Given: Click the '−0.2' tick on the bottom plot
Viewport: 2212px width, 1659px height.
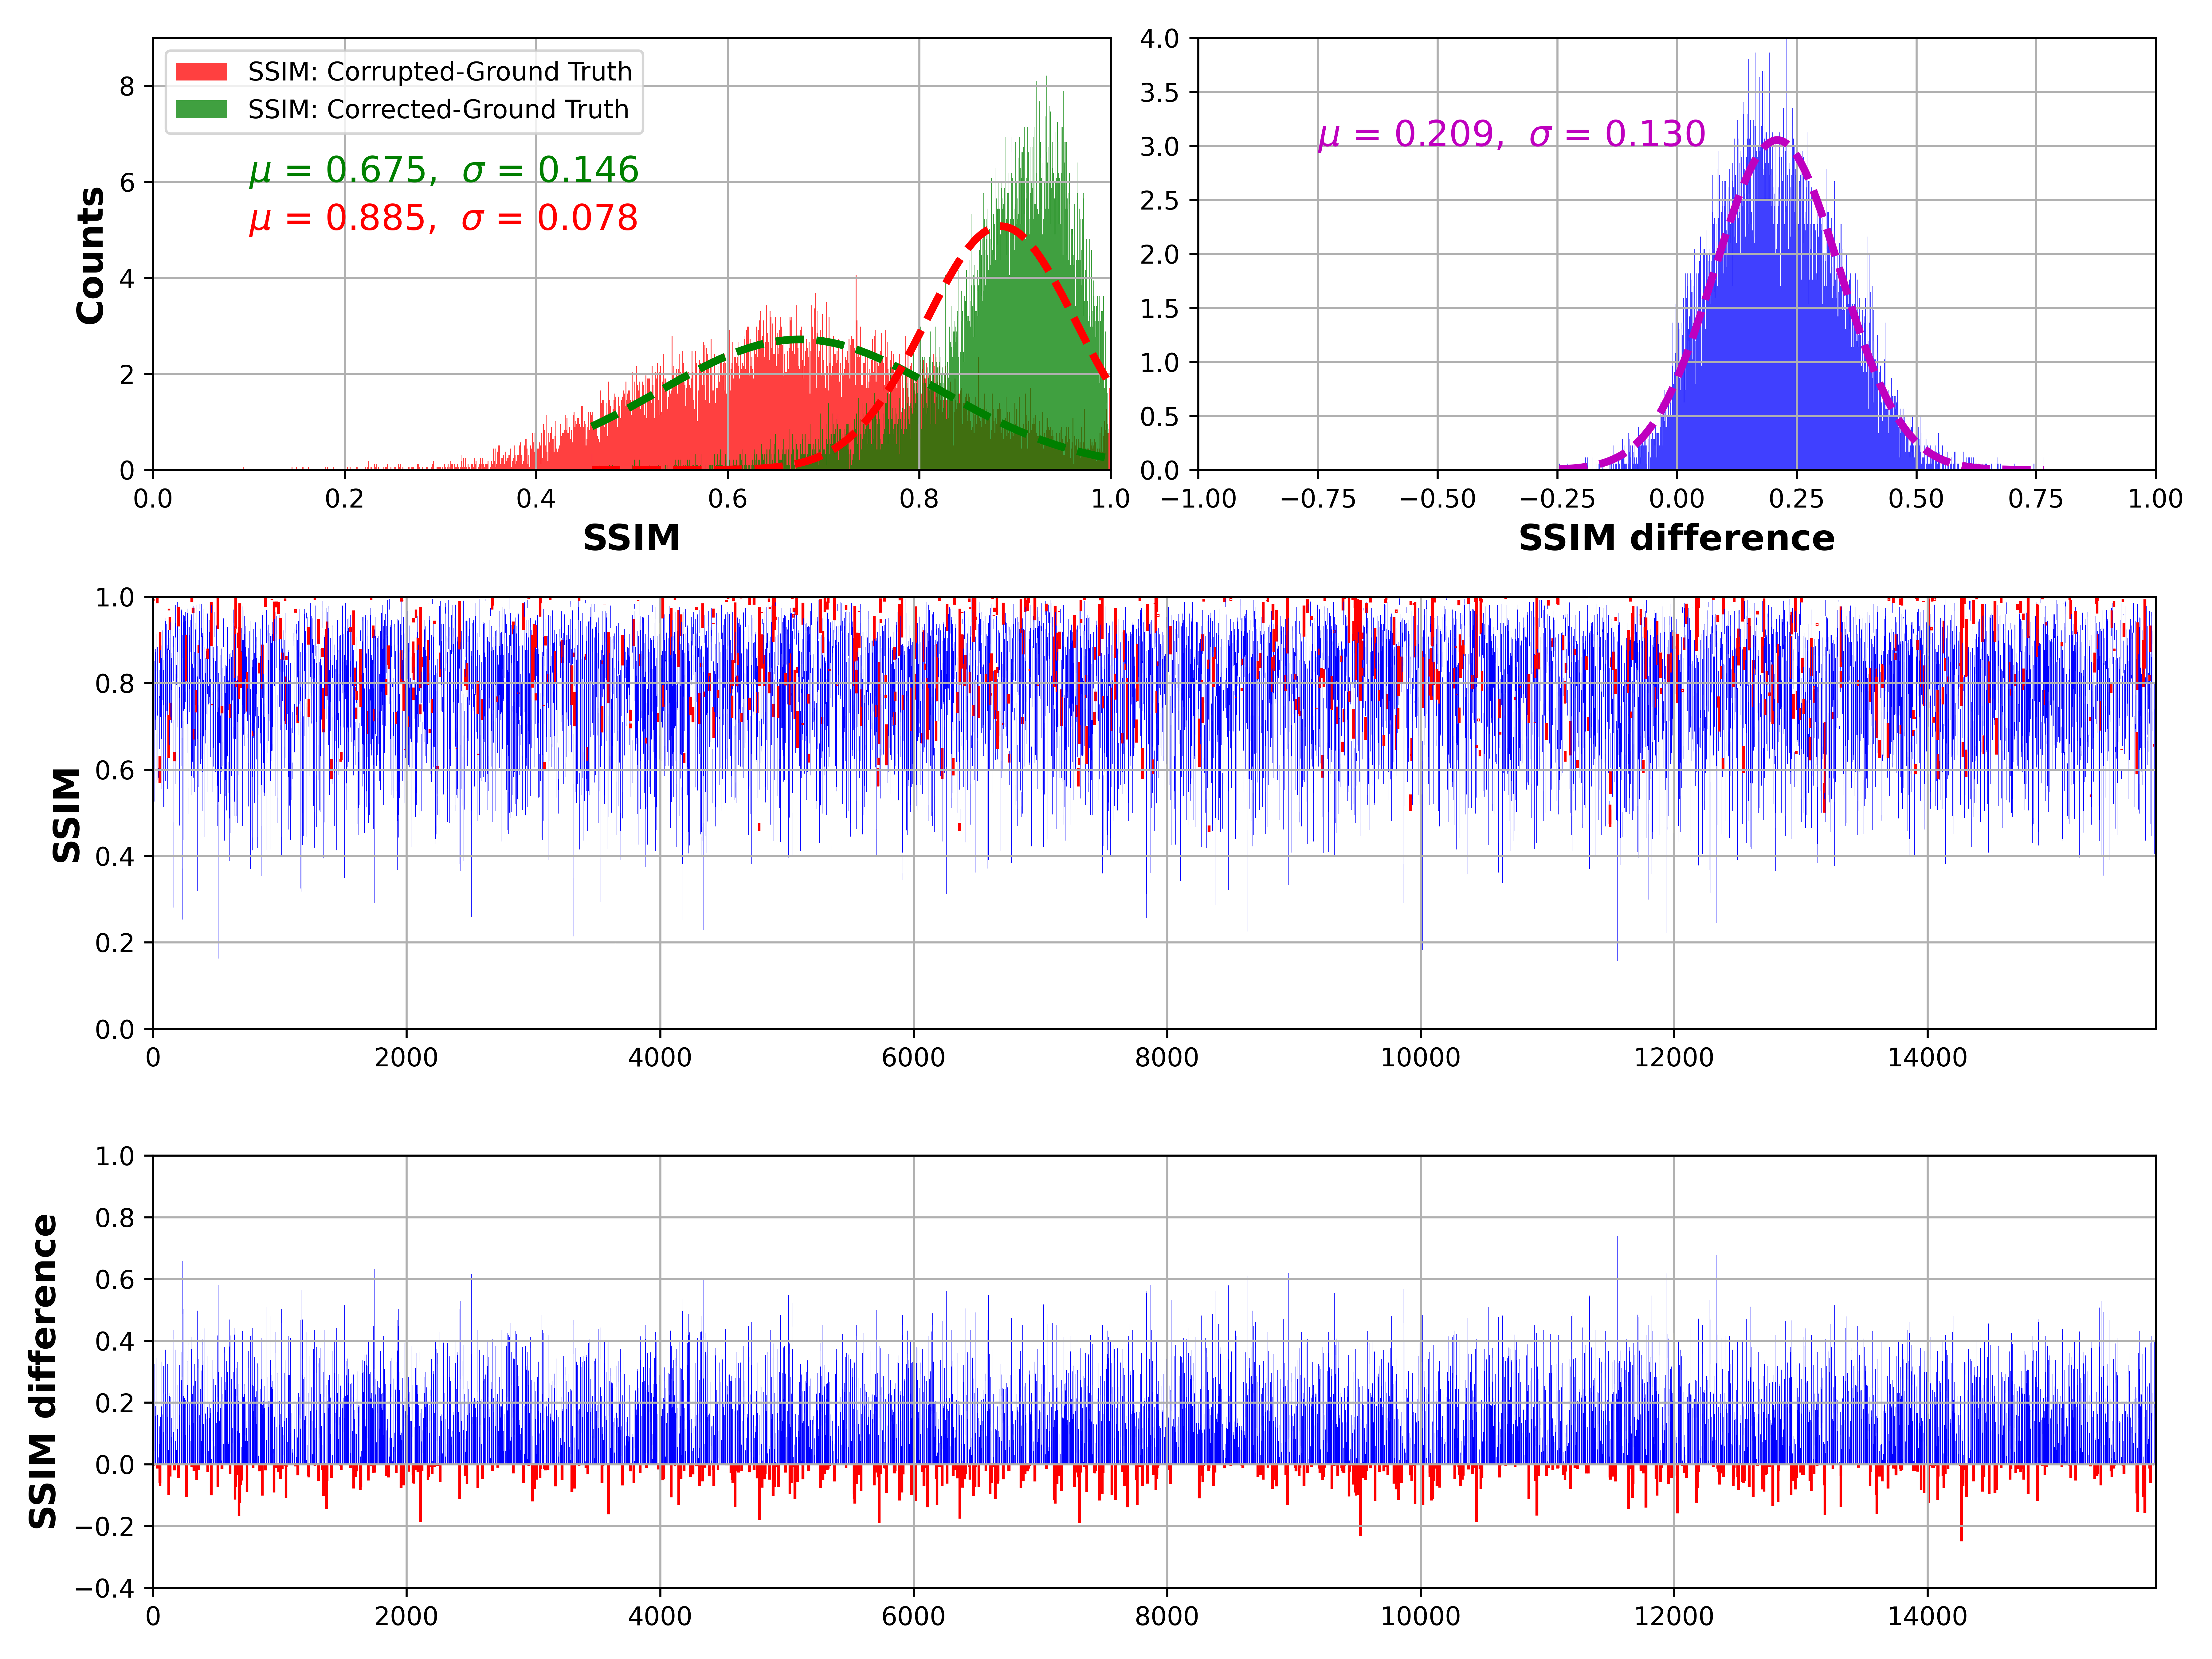Looking at the screenshot, I should click(105, 1527).
